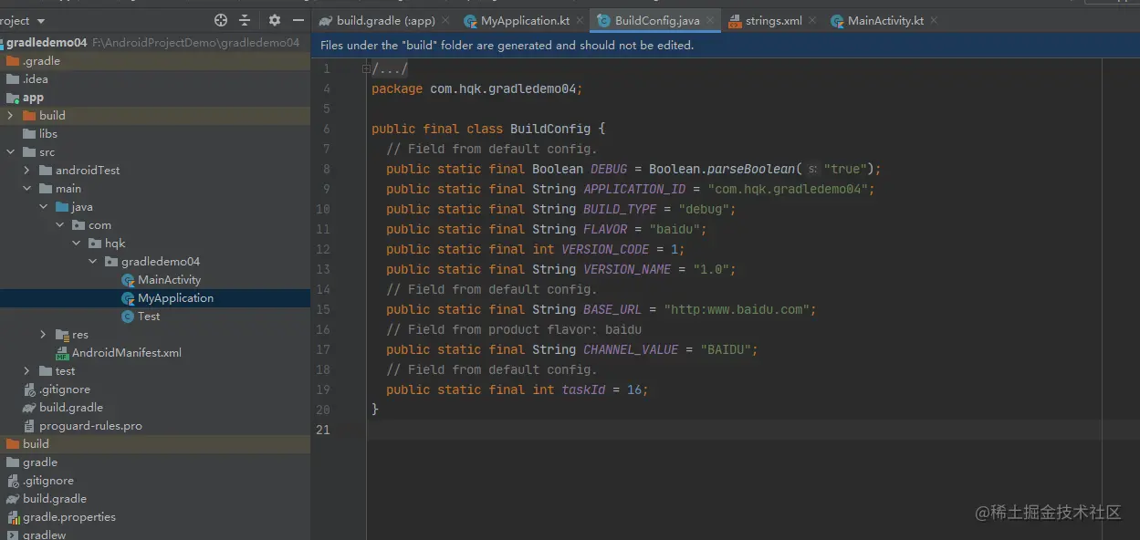Click the taskId field on line 19
1140x540 pixels.
[583, 389]
